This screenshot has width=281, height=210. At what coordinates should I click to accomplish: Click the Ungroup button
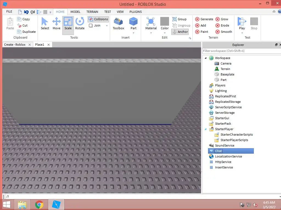tap(181, 25)
